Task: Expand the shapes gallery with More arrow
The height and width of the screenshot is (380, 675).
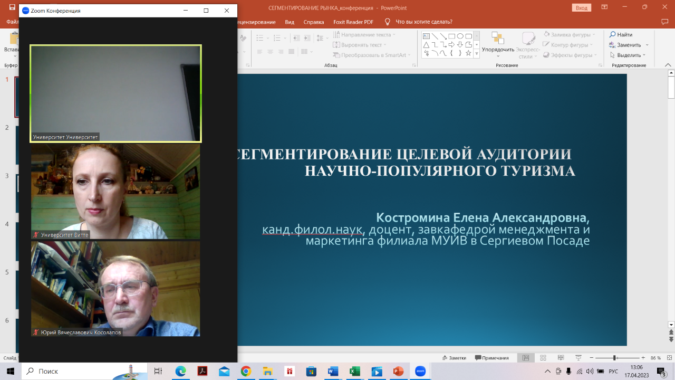Action: 477,53
